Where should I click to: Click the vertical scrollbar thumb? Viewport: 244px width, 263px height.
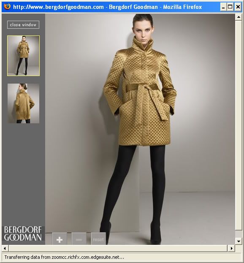pos(239,125)
